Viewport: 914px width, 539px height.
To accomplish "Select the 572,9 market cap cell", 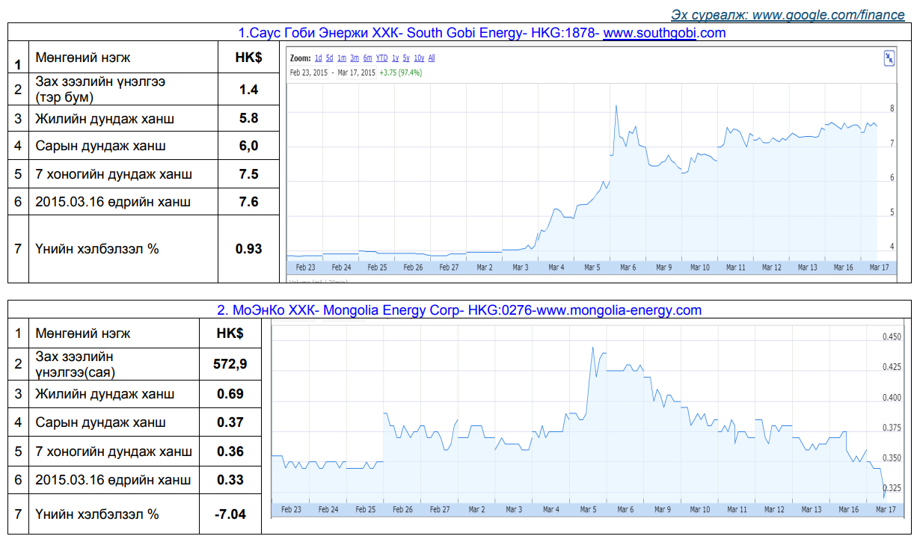I will pos(230,364).
